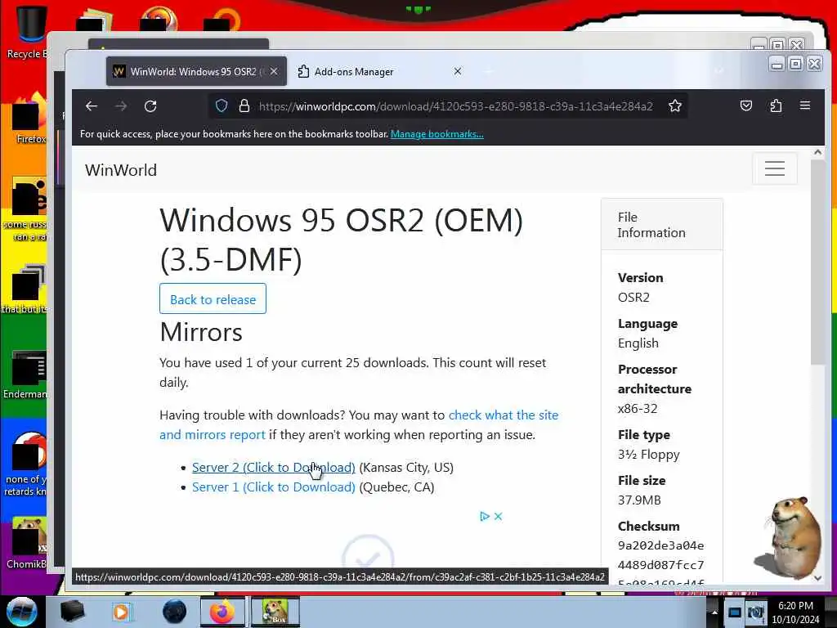Expand the WinWorld hamburger navigation menu
This screenshot has height=628, width=837.
pyautogui.click(x=775, y=168)
